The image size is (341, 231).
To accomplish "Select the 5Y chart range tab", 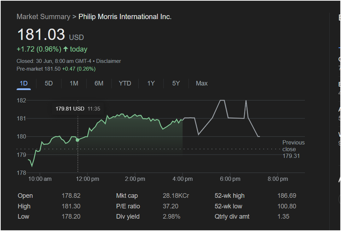I will (176, 83).
